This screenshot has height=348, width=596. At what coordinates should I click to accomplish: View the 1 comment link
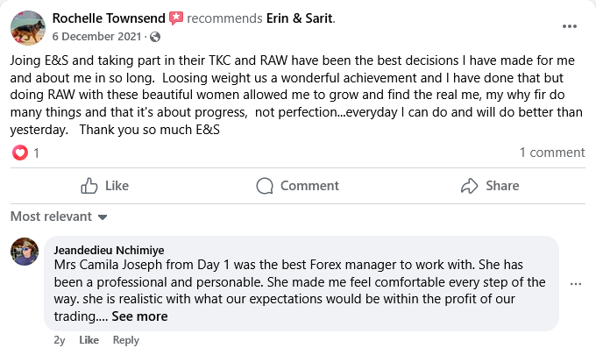(x=552, y=153)
